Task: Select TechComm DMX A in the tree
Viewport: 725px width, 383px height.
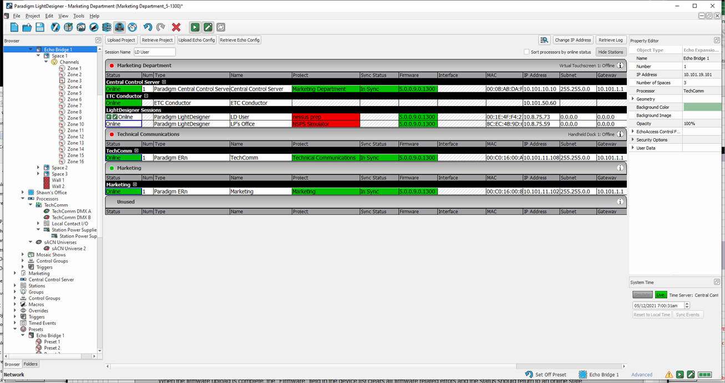Action: tap(72, 211)
